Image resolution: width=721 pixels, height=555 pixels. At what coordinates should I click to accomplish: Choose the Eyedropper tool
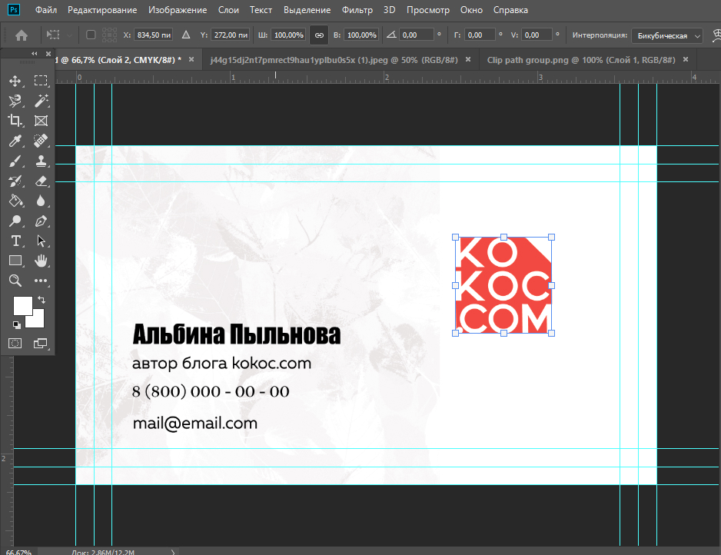(15, 141)
